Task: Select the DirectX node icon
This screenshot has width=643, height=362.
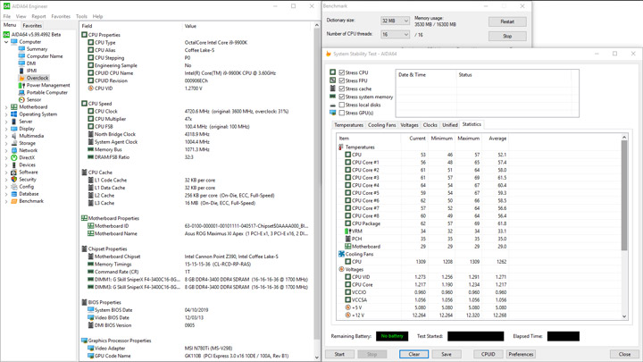Action: click(x=14, y=157)
